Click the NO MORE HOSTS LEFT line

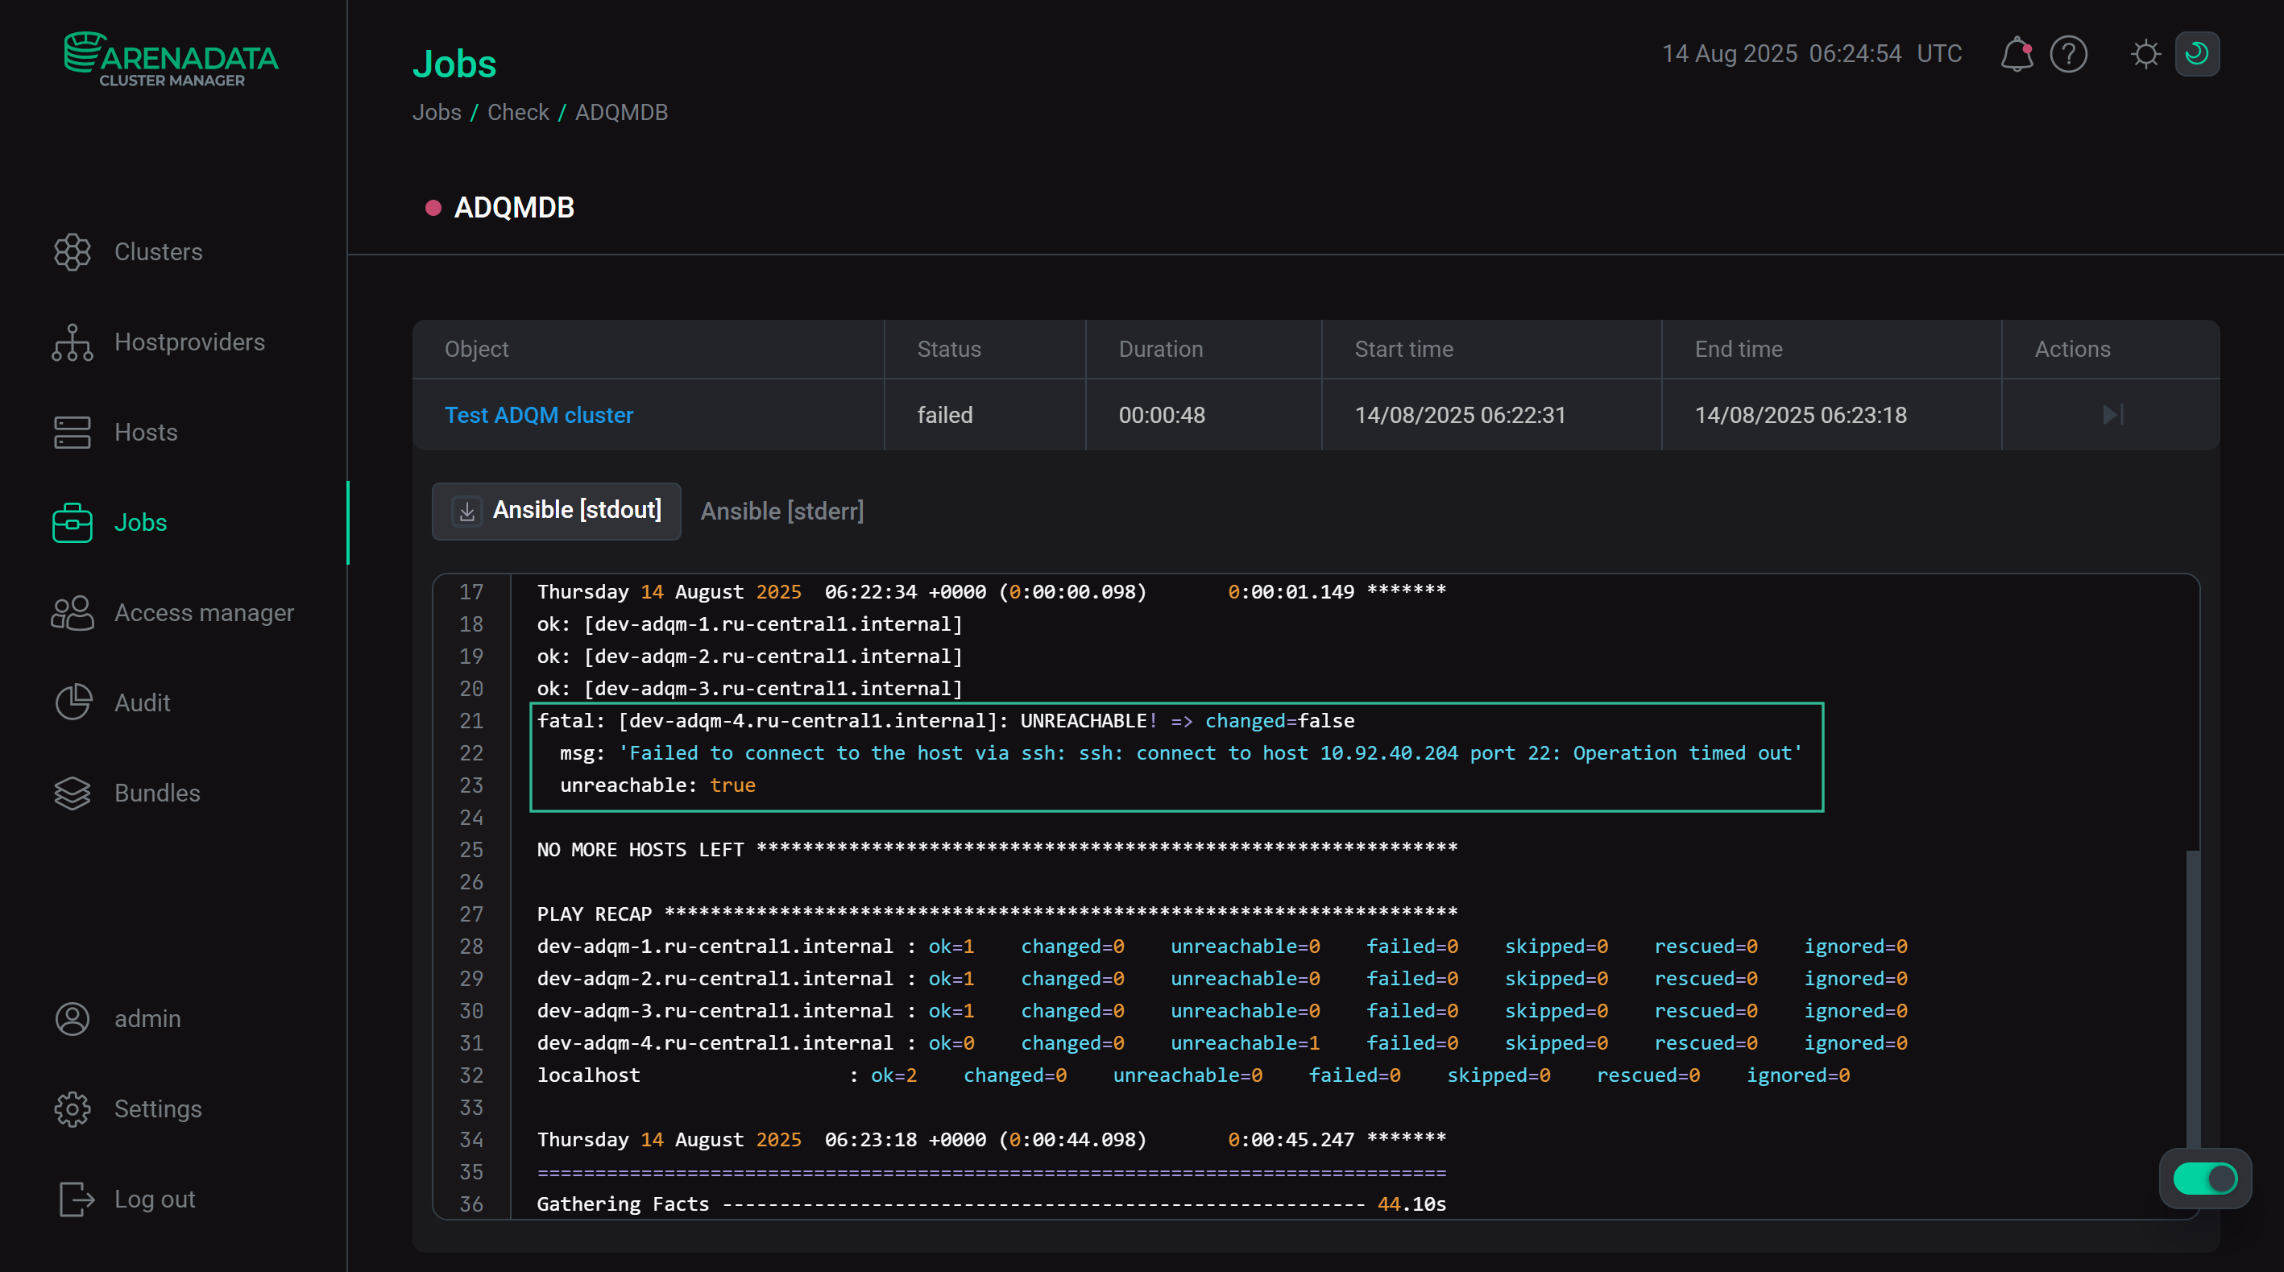click(x=997, y=849)
